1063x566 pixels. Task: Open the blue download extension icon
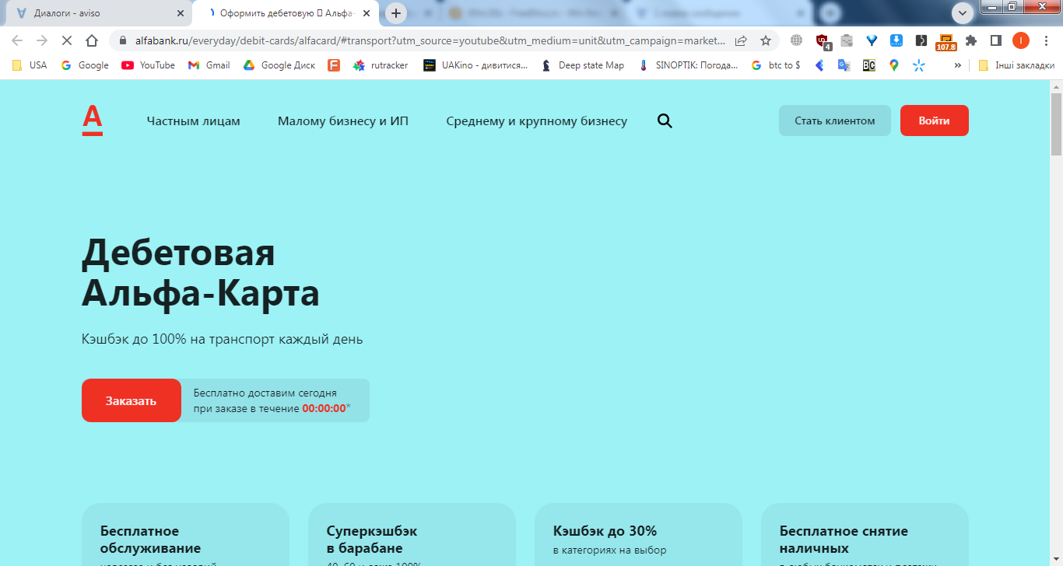point(896,40)
